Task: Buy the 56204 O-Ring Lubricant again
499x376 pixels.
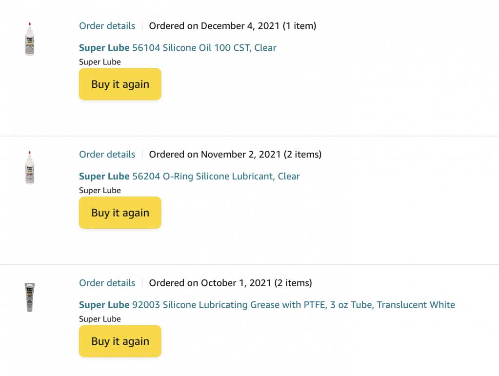Action: [120, 213]
